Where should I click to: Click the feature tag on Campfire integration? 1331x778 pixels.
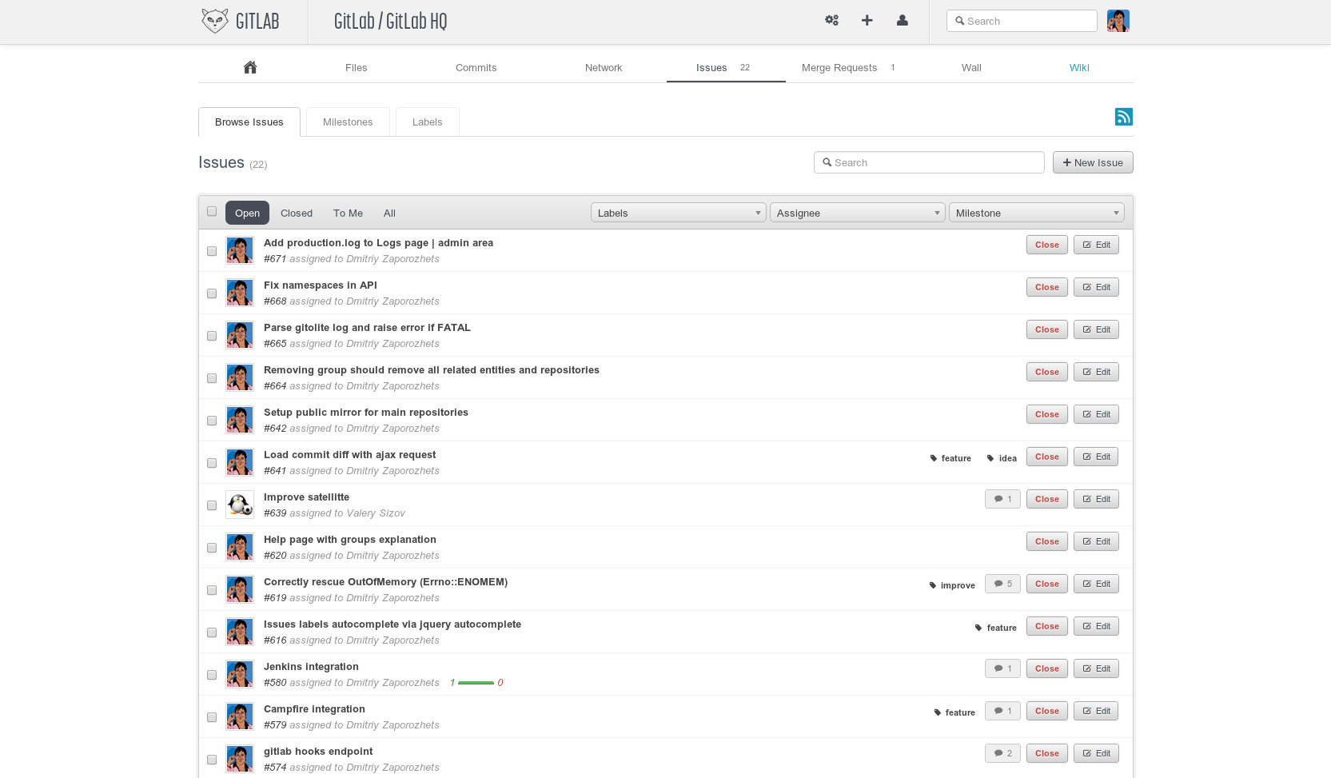[x=955, y=712]
